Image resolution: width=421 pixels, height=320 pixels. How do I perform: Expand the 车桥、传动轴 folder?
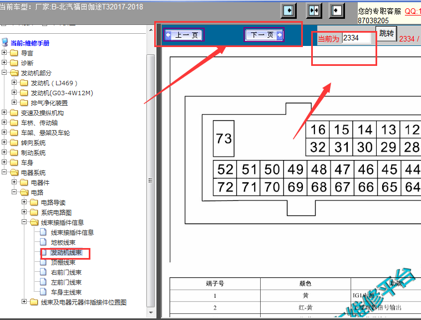[x=4, y=122]
